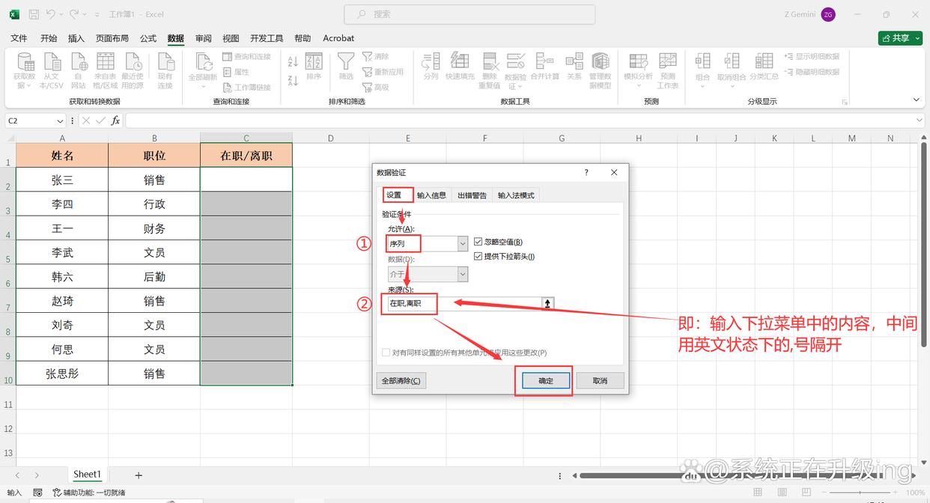The height and width of the screenshot is (503, 930).
Task: Select cell containing 张思彤
Action: pos(62,374)
